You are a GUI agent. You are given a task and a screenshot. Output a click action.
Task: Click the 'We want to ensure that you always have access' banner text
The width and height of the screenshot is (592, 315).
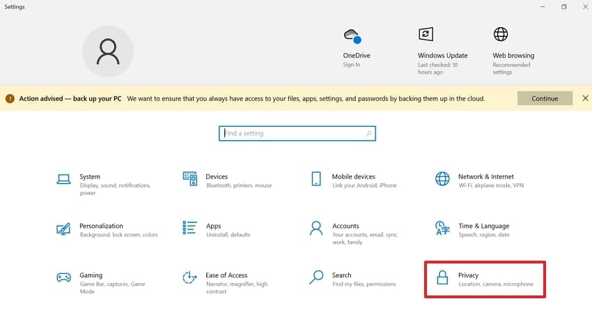[306, 98]
